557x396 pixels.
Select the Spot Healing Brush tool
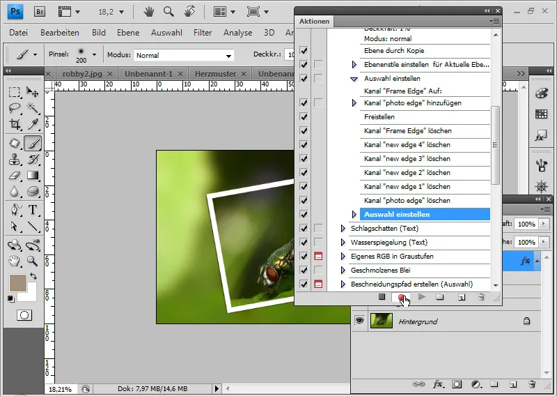click(x=14, y=143)
